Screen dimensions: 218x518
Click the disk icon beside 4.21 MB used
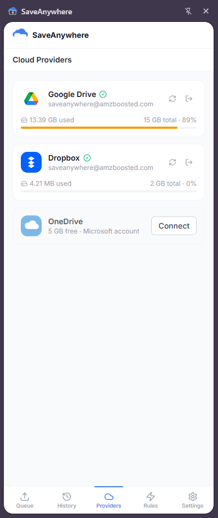tap(24, 183)
